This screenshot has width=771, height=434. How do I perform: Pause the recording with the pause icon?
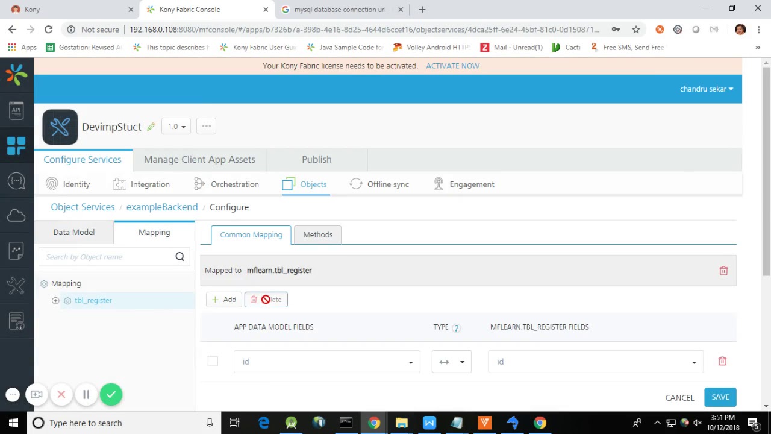pos(86,395)
